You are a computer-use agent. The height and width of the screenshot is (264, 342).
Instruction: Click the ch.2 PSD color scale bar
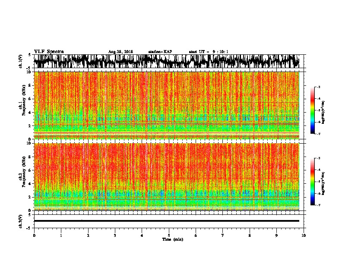312,182
